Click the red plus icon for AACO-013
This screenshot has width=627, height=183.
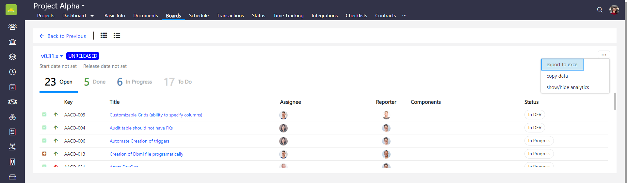[x=44, y=154]
